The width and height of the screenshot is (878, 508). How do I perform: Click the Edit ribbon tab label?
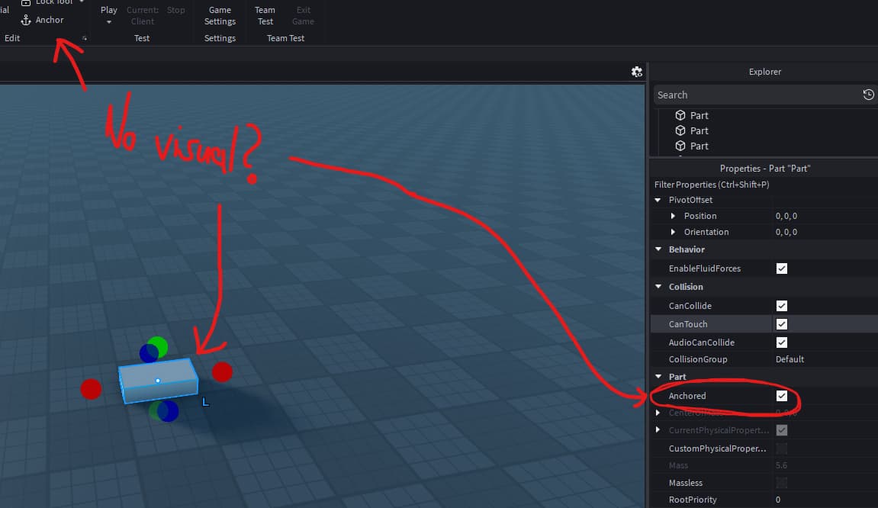point(12,37)
